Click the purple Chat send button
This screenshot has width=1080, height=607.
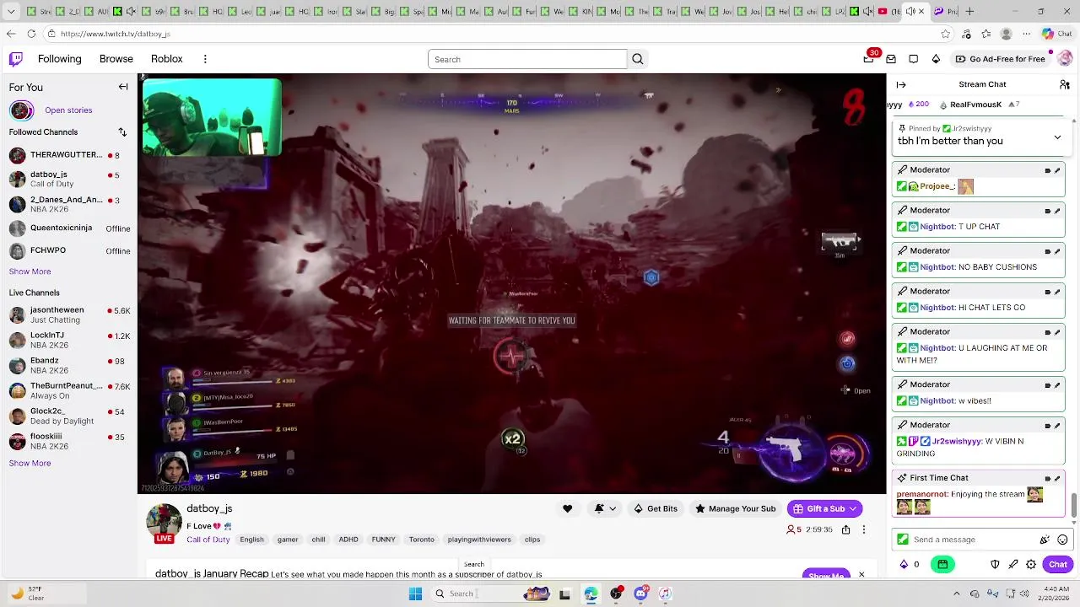pyautogui.click(x=1058, y=564)
